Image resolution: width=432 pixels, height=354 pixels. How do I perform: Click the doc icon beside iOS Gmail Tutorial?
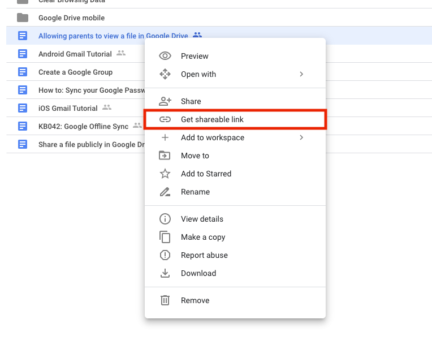click(23, 108)
